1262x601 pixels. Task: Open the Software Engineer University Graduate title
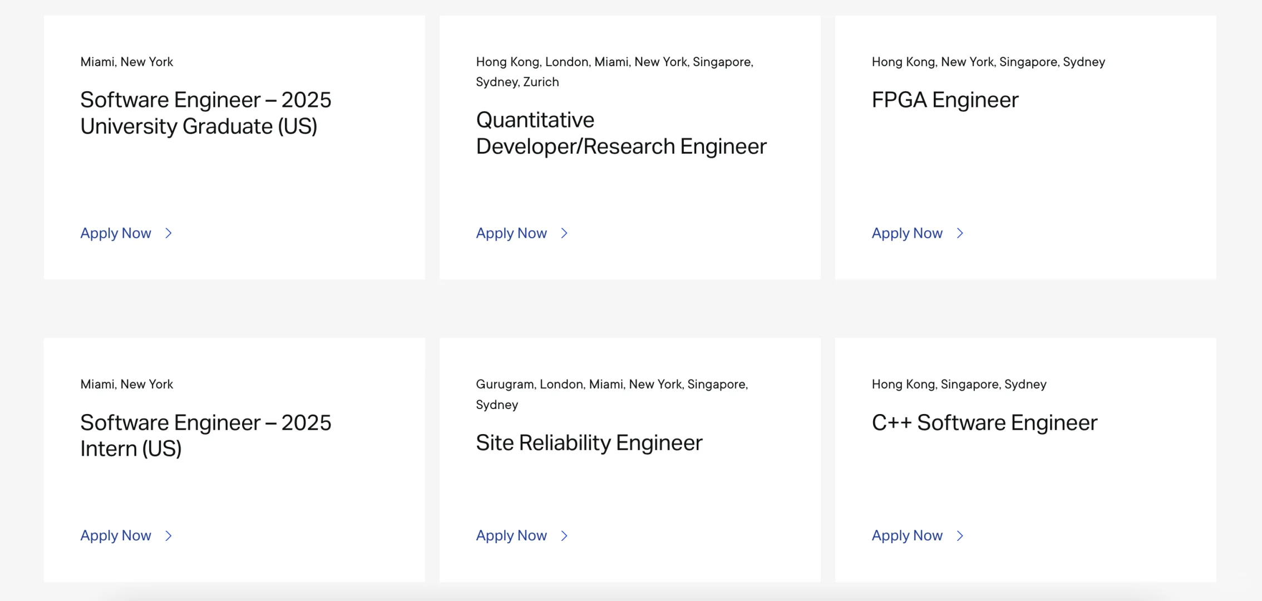[205, 113]
